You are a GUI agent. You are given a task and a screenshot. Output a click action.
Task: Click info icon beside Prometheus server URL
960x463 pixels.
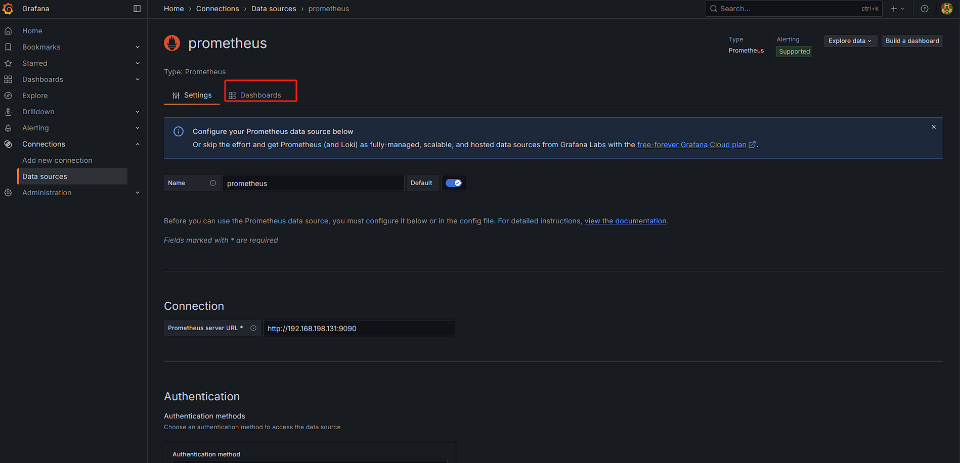[x=253, y=328]
